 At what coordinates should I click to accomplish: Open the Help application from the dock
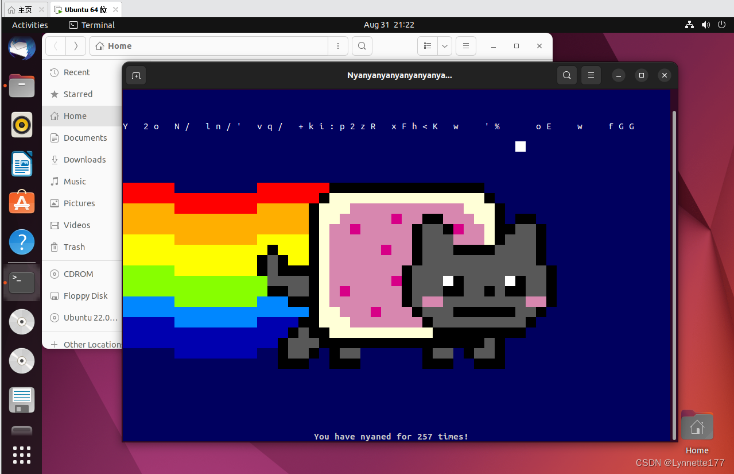(x=21, y=242)
